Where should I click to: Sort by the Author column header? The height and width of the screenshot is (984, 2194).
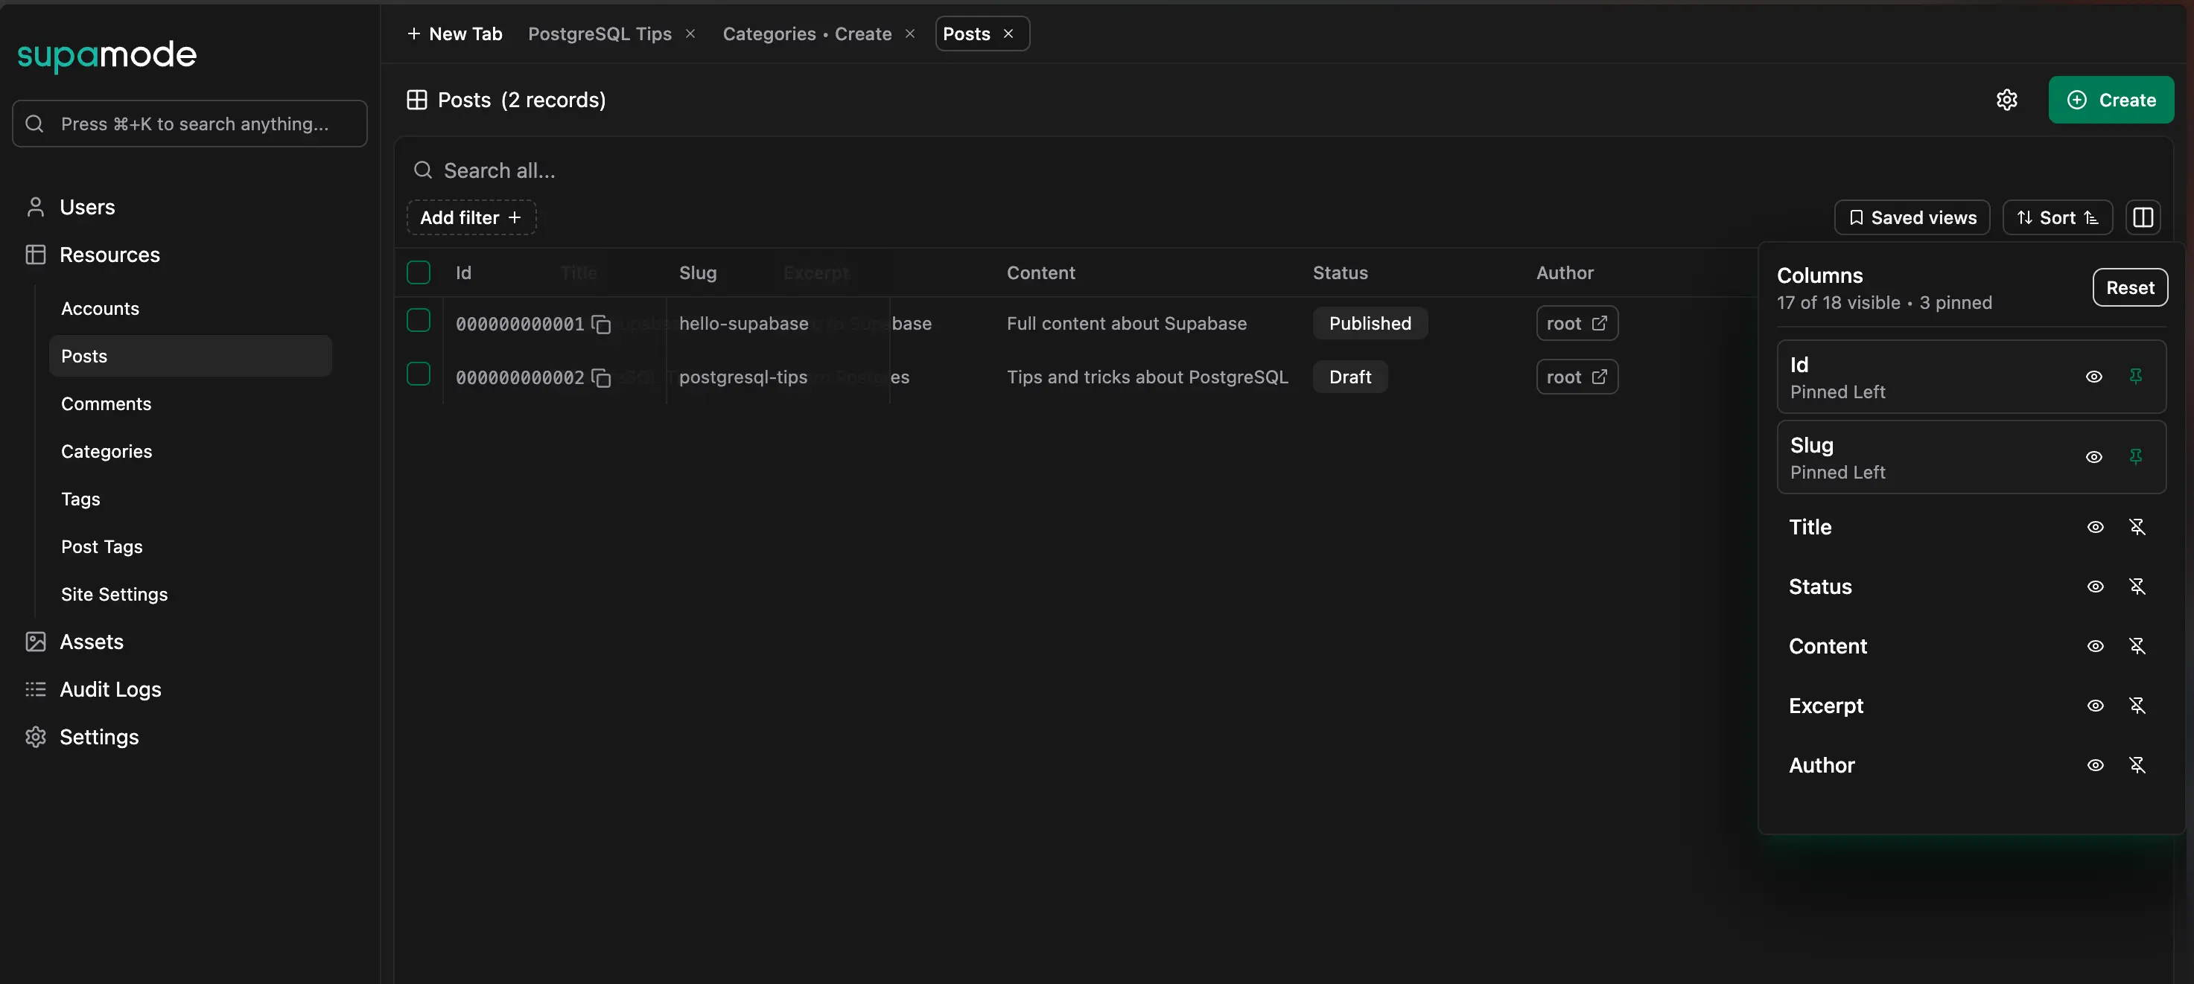(1565, 272)
